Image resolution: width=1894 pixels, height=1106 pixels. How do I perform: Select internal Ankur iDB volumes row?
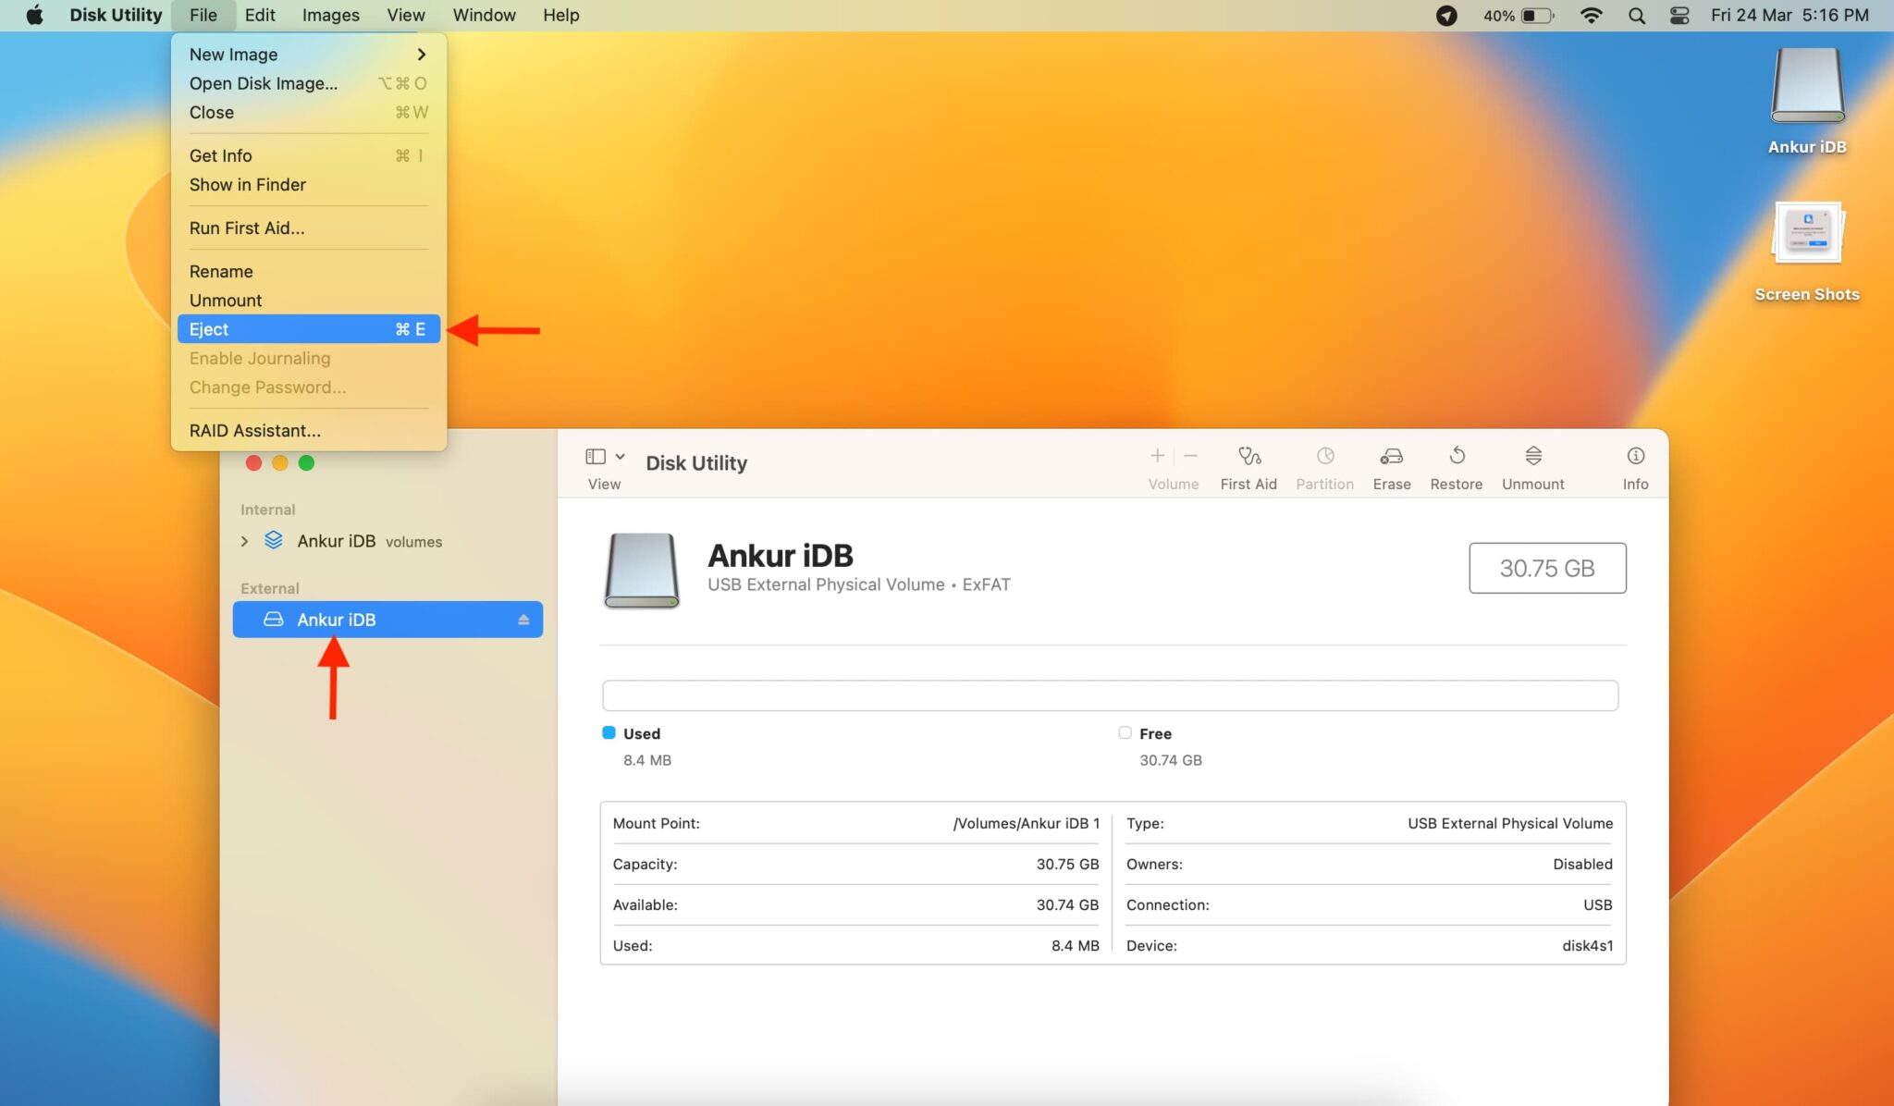(387, 541)
